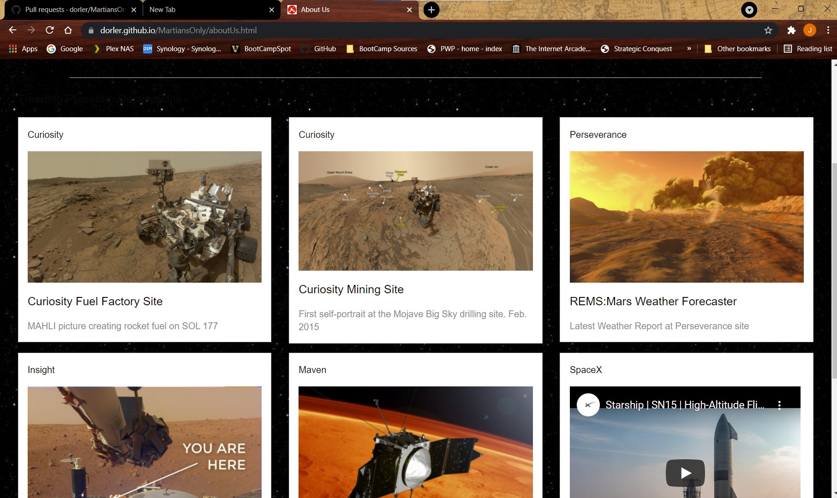837x498 pixels.
Task: Open the Chrome three-dot menu
Action: click(828, 30)
